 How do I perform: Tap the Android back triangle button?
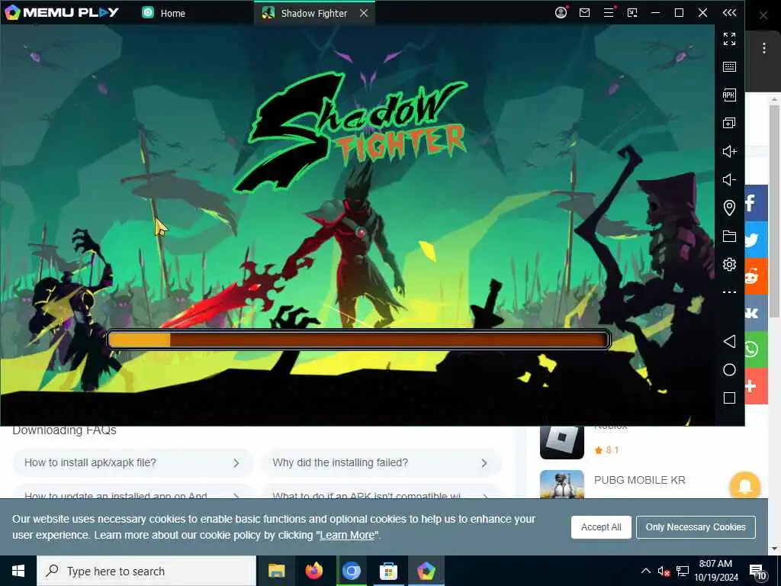729,341
